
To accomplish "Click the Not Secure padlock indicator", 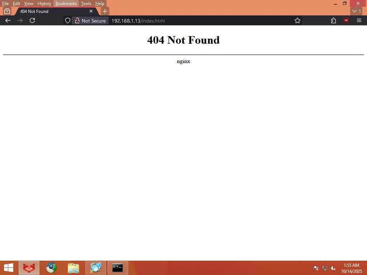I will tap(90, 20).
